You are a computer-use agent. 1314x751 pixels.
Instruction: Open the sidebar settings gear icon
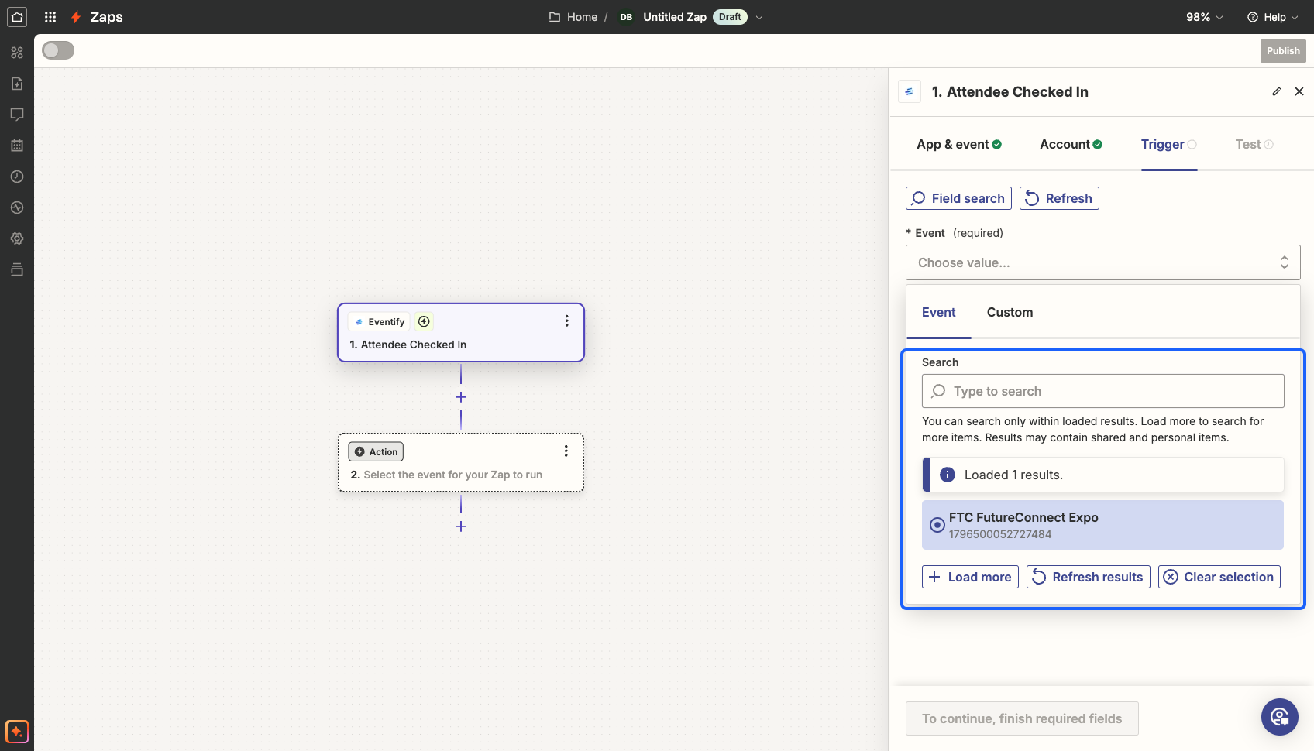click(17, 238)
